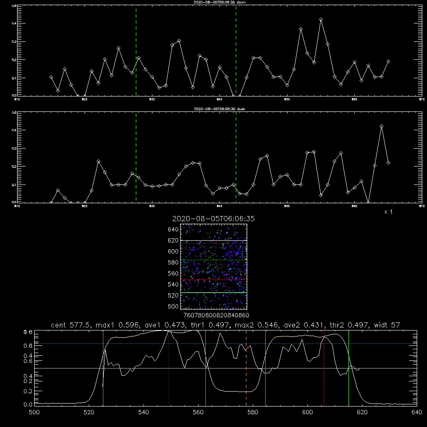Click the 810 tick label on dusk plot x-axis
Viewport: 427px width, 427px height.
pos(17,206)
